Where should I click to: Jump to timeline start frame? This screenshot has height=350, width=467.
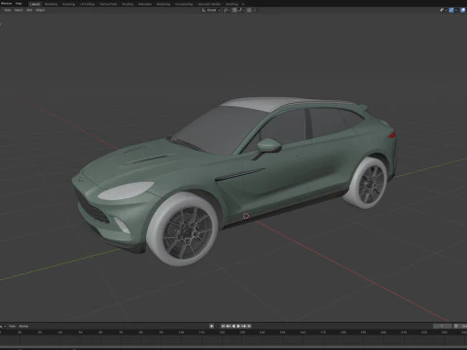(x=223, y=326)
